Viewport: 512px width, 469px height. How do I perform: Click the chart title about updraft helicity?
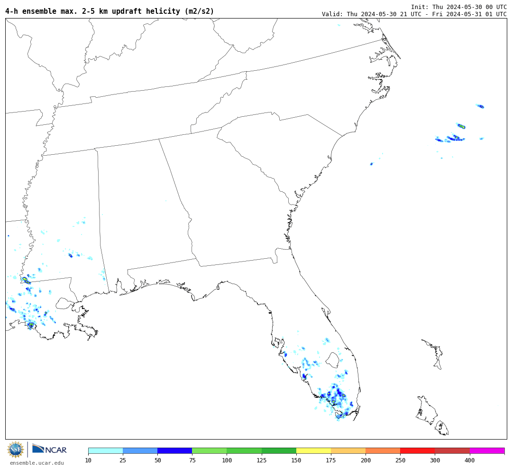[x=110, y=11]
